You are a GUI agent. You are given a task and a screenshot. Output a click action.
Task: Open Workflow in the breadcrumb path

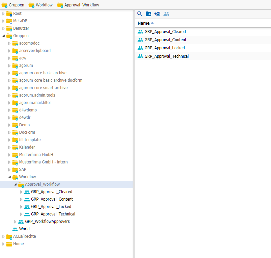coord(44,5)
